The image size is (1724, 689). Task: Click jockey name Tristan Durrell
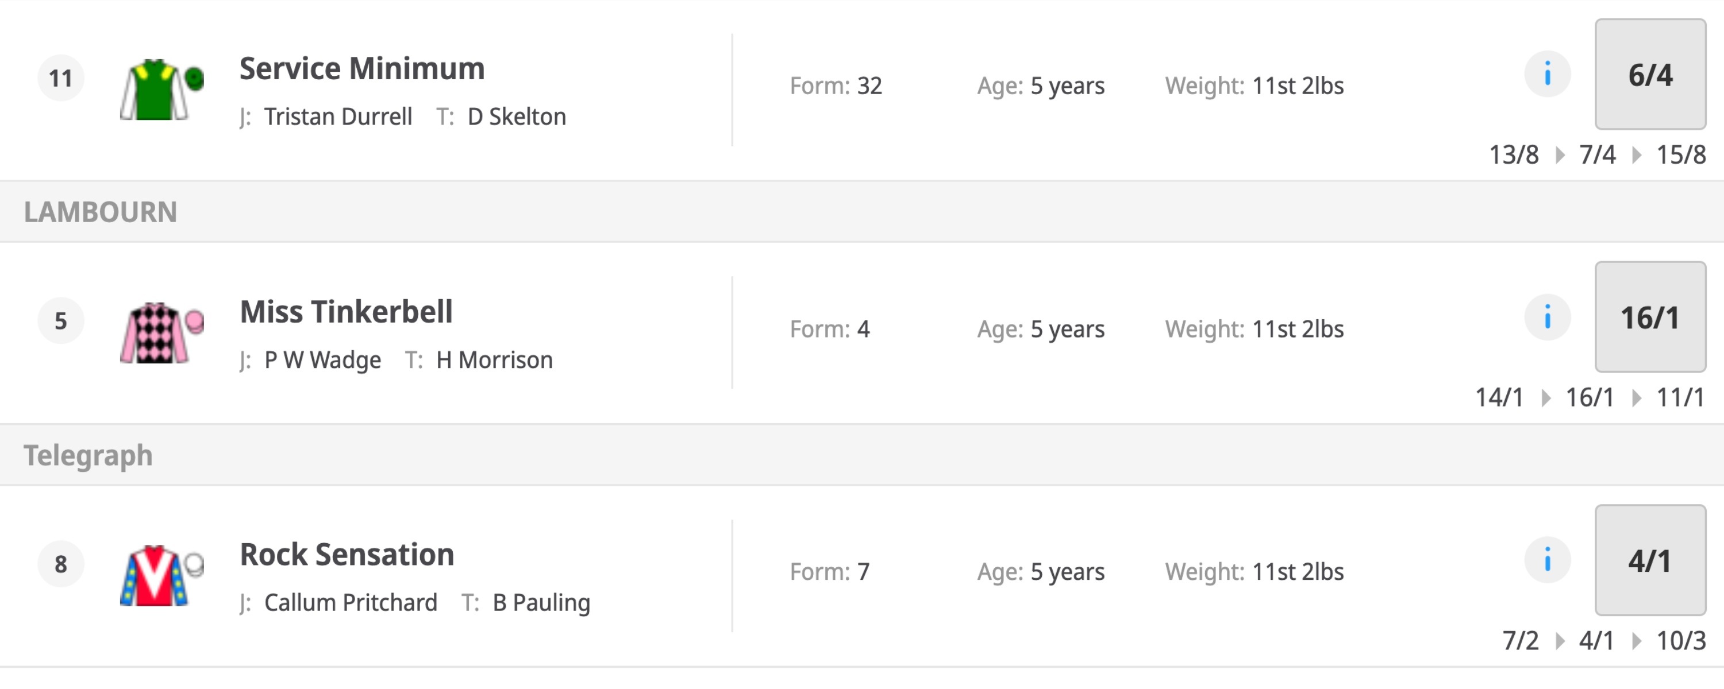point(338,117)
